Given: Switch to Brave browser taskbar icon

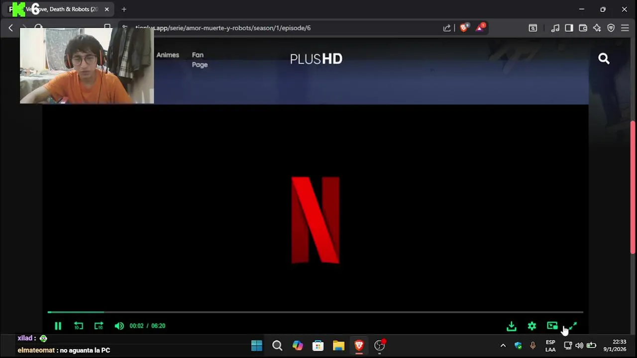Looking at the screenshot, I should pyautogui.click(x=359, y=346).
